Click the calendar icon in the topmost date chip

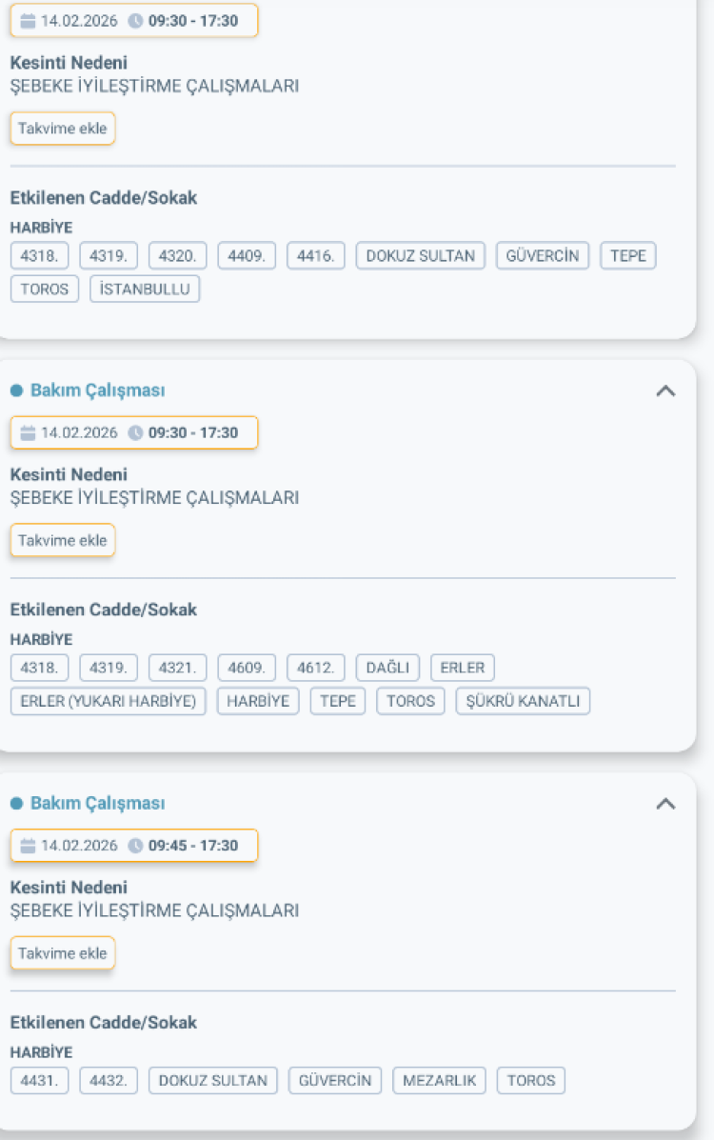point(28,20)
